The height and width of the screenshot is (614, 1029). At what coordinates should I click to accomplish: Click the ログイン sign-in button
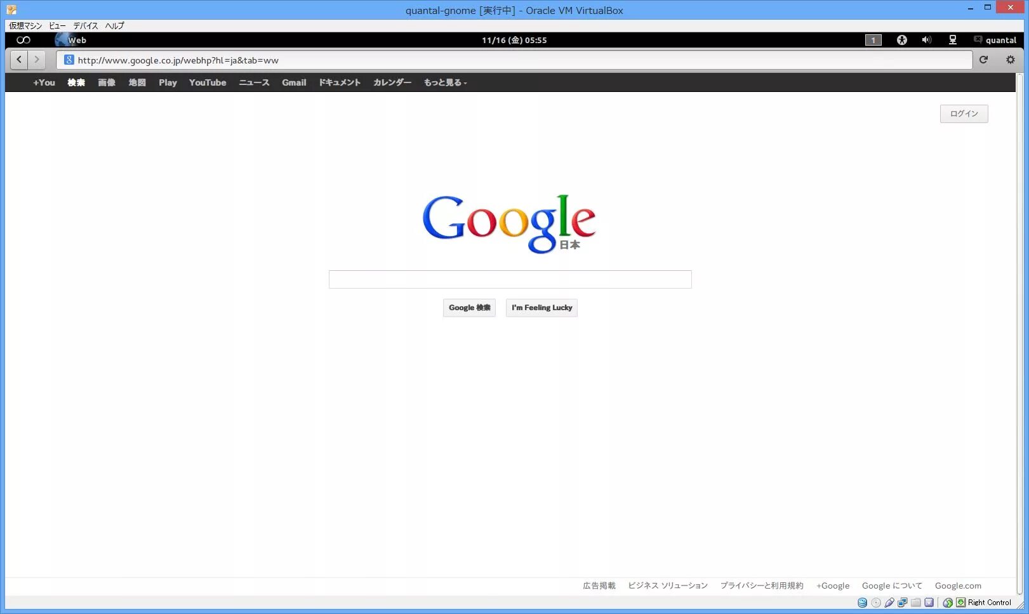964,114
